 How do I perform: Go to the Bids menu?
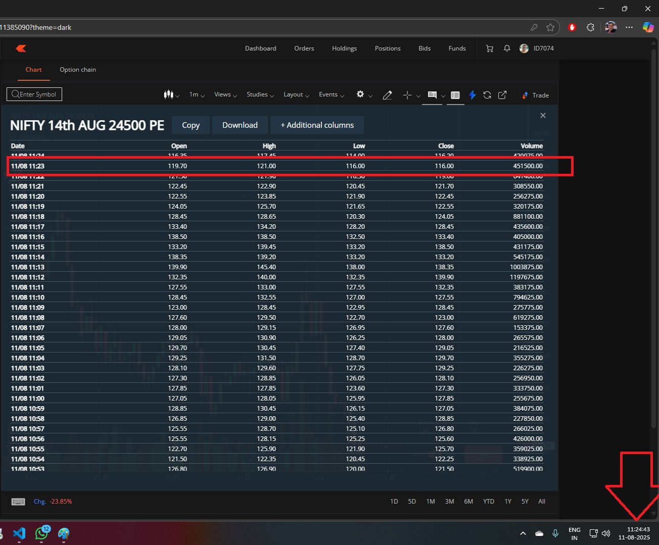(x=425, y=48)
